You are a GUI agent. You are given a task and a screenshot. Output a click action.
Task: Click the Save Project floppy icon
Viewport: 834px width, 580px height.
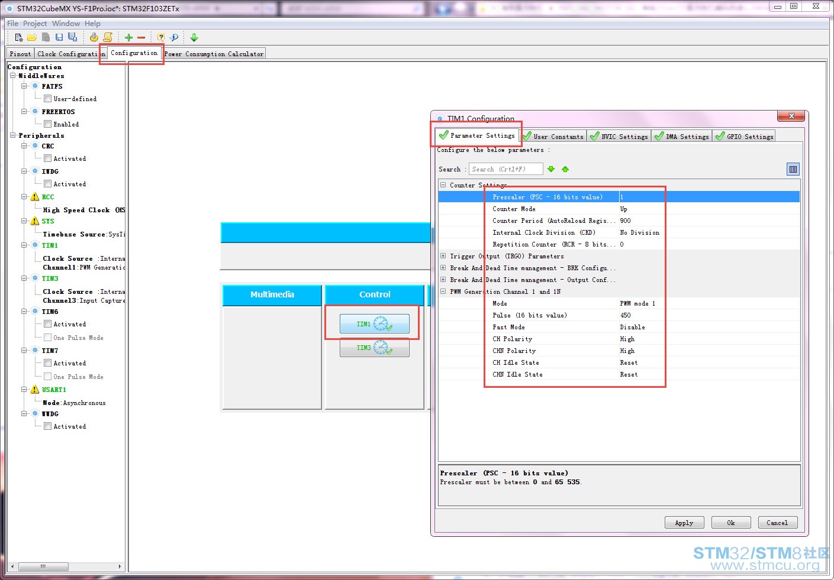pyautogui.click(x=59, y=37)
